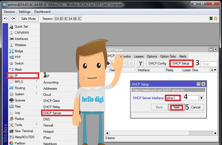
Task: Open CAPsMAN menu entry
Action: pos(24,33)
